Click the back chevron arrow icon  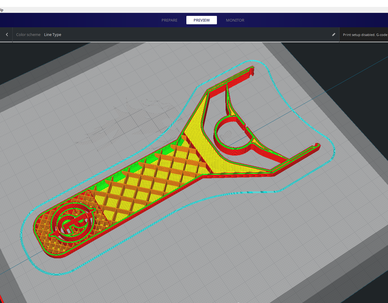[x=7, y=35]
